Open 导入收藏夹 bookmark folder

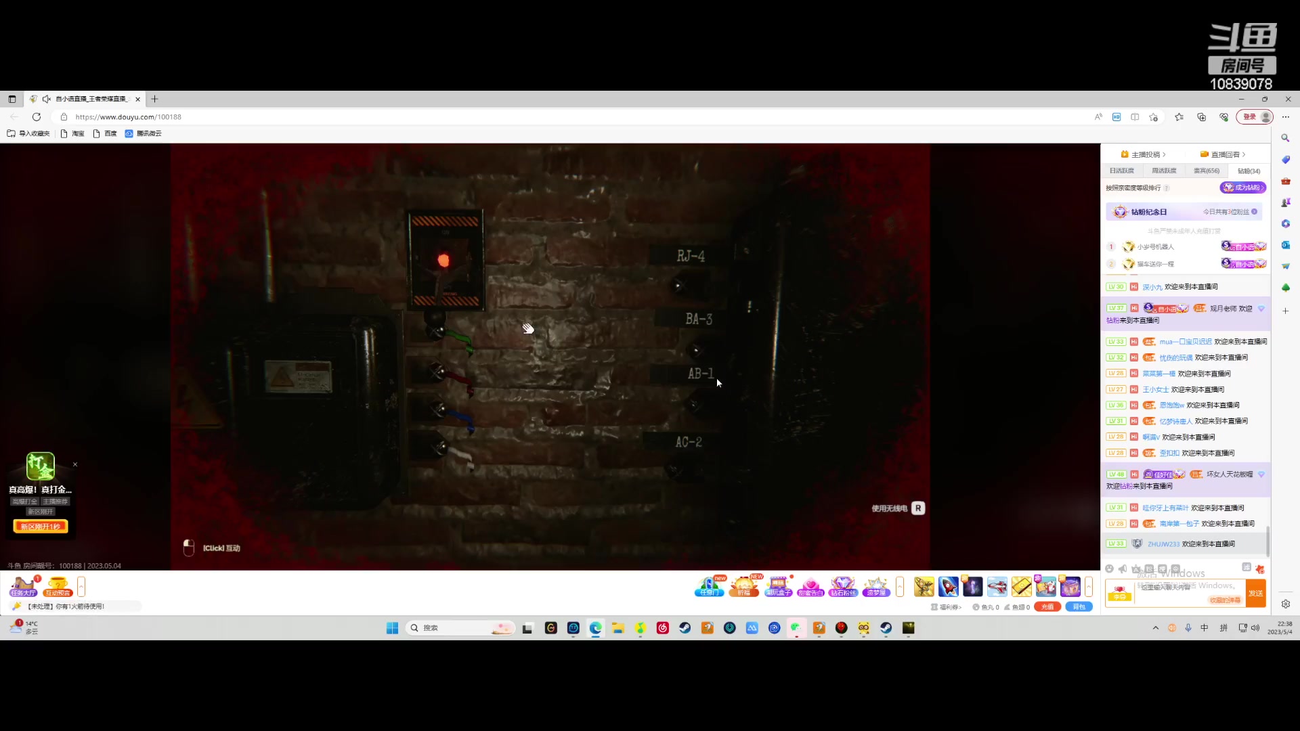[x=28, y=133]
